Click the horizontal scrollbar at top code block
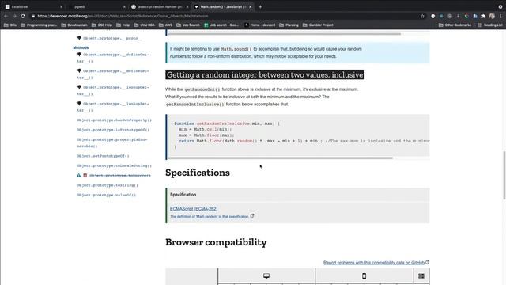 pos(285,34)
